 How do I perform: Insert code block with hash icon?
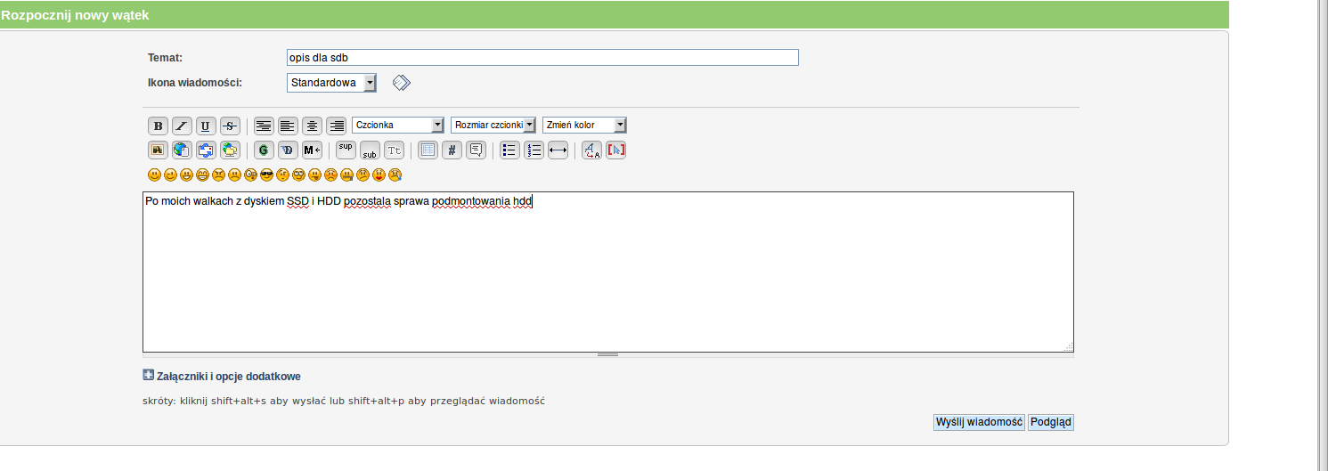pyautogui.click(x=452, y=150)
